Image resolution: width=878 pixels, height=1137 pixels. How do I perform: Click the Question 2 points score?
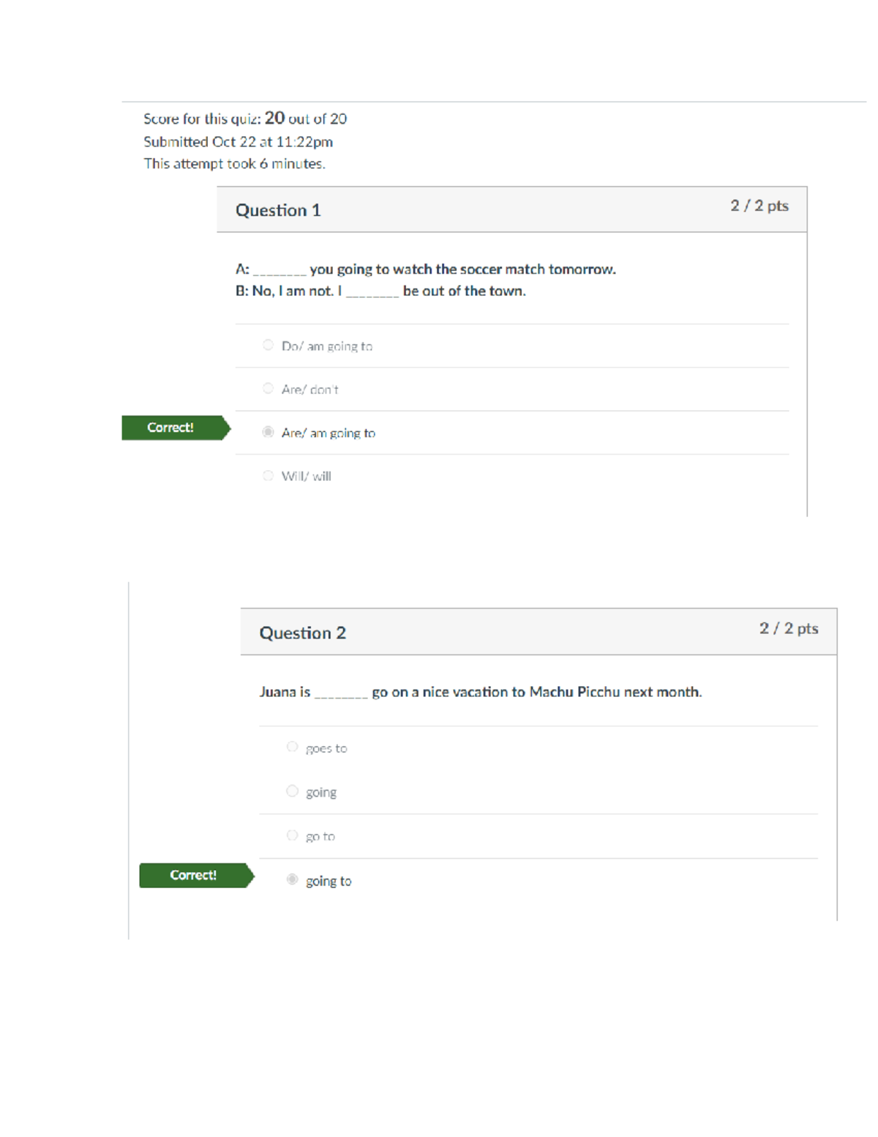(x=788, y=629)
